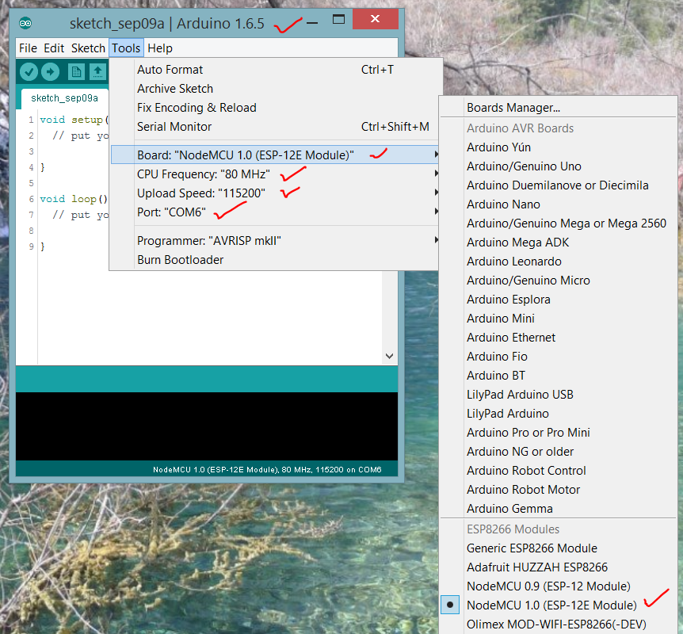Select Arduino Fio board
The width and height of the screenshot is (683, 634).
point(558,357)
